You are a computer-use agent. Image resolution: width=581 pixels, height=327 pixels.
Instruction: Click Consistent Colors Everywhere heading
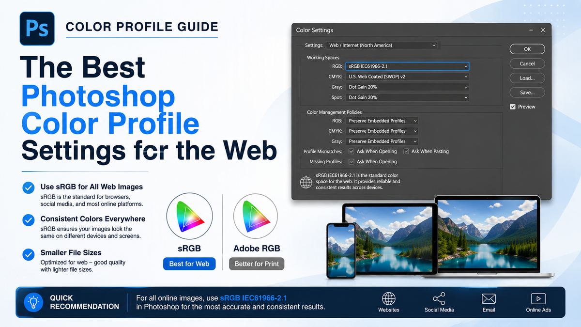pyautogui.click(x=93, y=219)
